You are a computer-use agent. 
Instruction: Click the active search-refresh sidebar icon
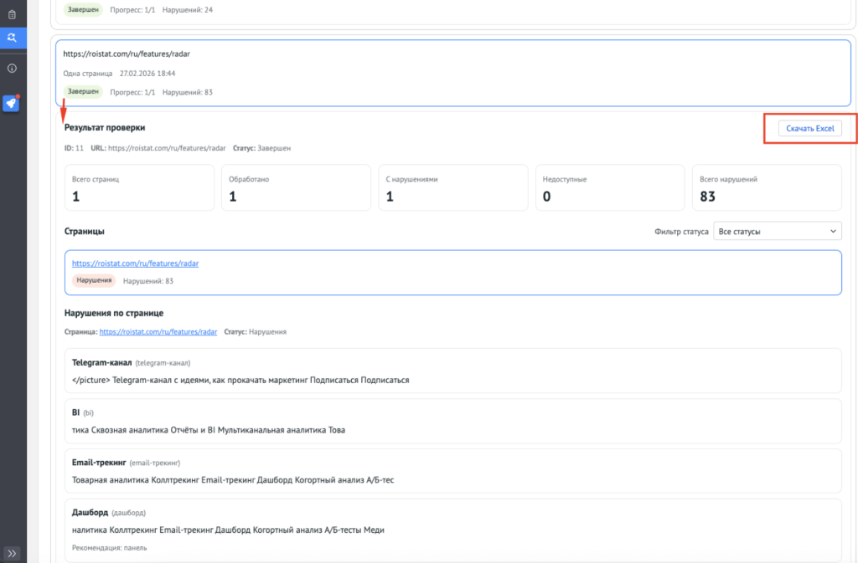(12, 38)
